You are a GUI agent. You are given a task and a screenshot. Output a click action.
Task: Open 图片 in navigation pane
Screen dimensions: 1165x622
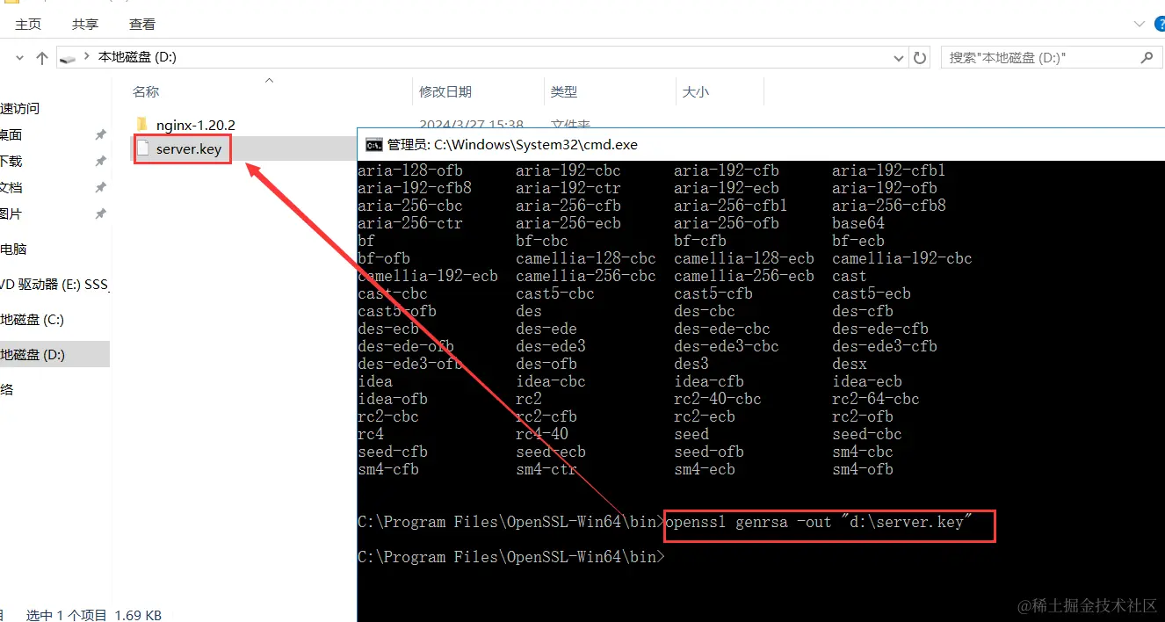11,213
